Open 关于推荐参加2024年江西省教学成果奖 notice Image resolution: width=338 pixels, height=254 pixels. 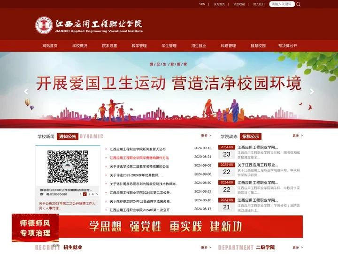click(140, 201)
